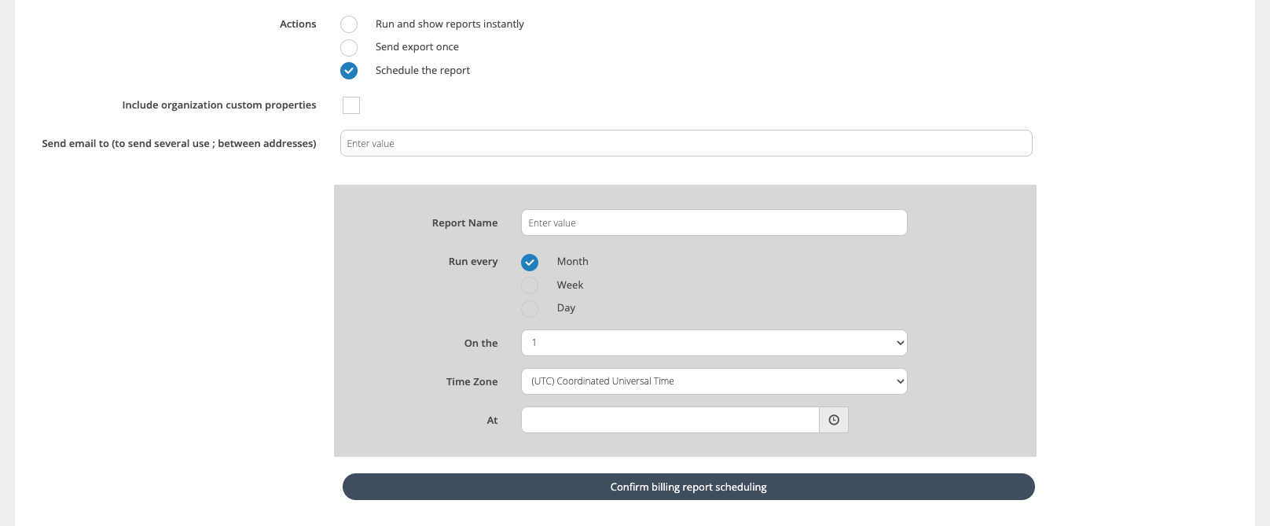Click the Run every label

point(472,262)
